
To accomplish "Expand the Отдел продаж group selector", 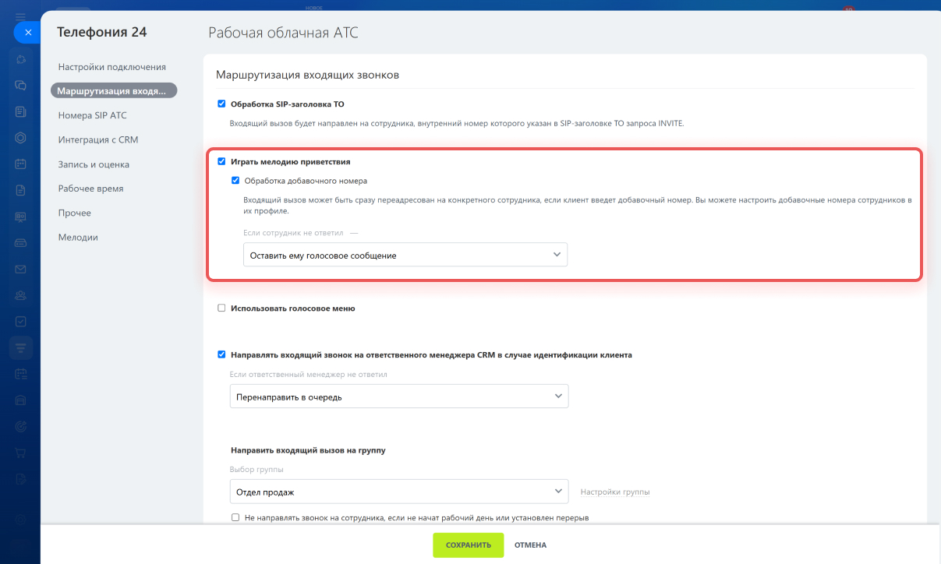I will [399, 492].
